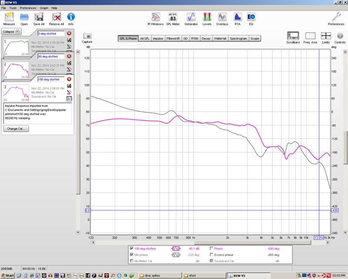Open Preferences with the wrench icon

(x=336, y=19)
